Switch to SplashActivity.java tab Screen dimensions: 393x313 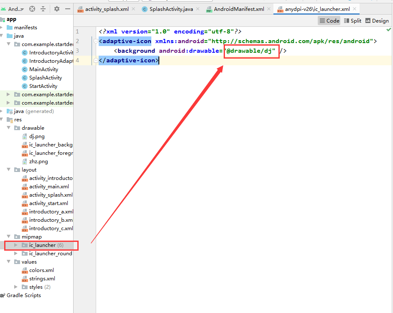(171, 9)
